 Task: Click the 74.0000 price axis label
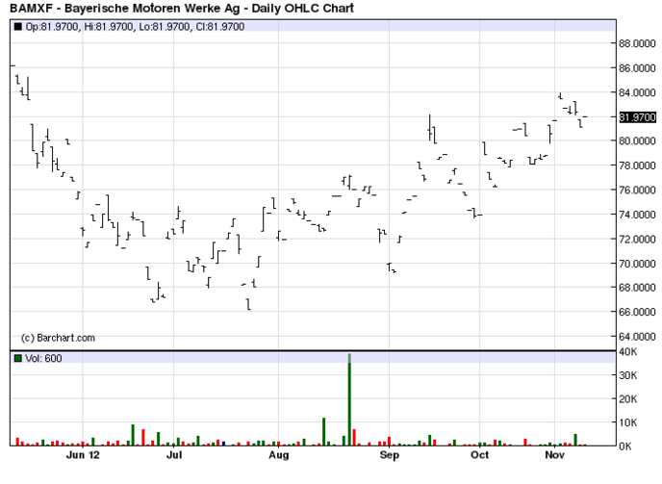[637, 215]
